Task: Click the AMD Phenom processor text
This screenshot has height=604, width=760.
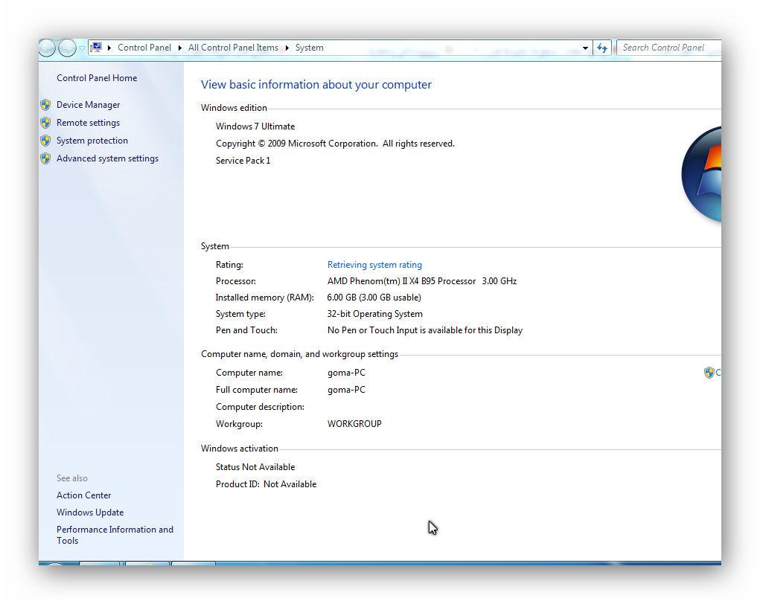Action: point(421,281)
